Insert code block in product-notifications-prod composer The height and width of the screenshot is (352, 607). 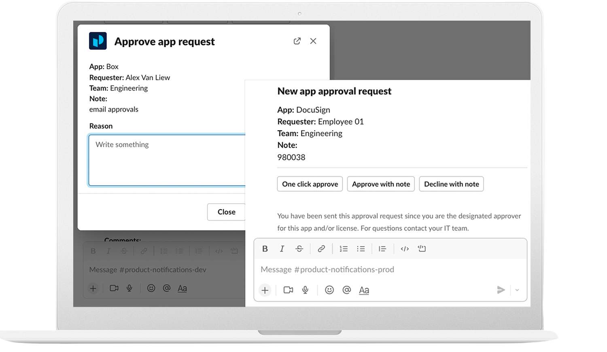pos(422,249)
